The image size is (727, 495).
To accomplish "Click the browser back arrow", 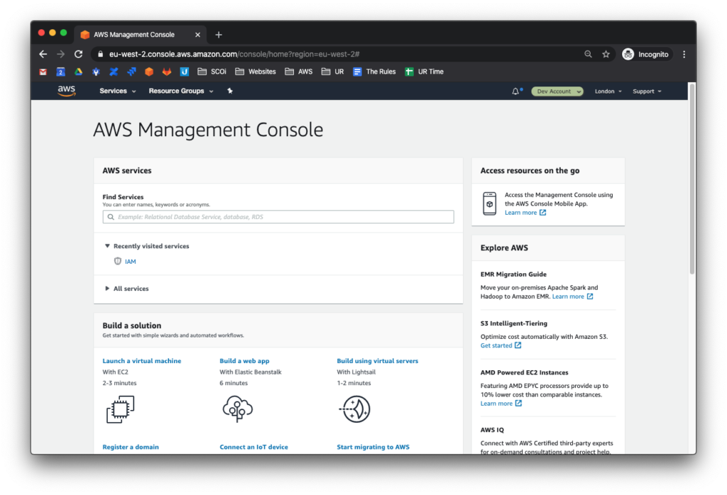I will coord(43,54).
